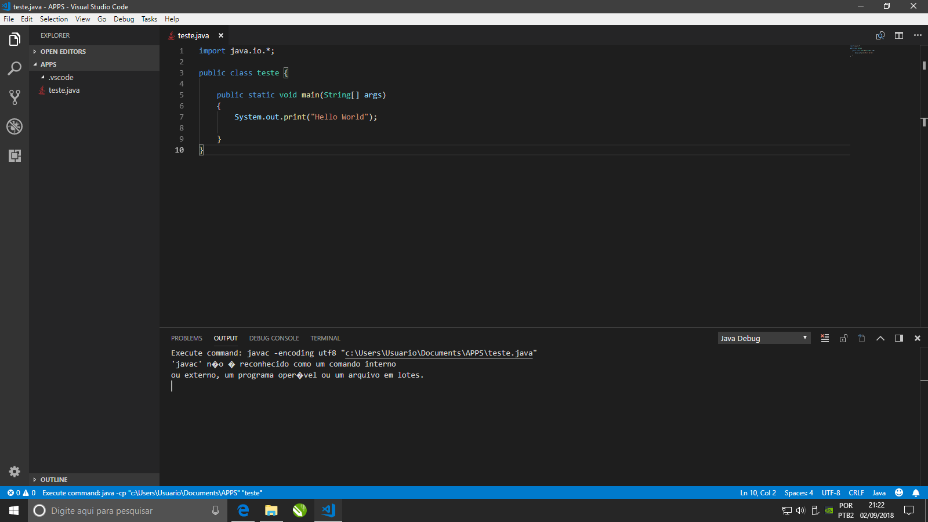Select the teste.java editor tab
This screenshot has width=928, height=522.
pos(194,35)
